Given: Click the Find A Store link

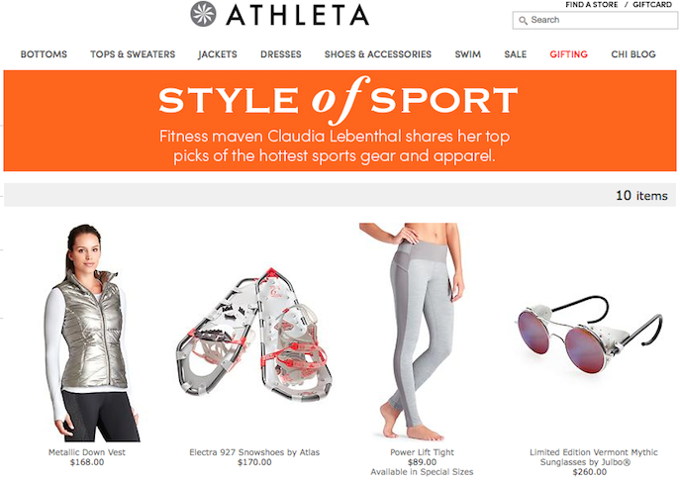Looking at the screenshot, I should point(592,4).
